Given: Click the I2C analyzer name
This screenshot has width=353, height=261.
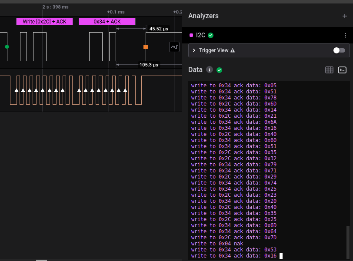Looking at the screenshot, I should 200,35.
